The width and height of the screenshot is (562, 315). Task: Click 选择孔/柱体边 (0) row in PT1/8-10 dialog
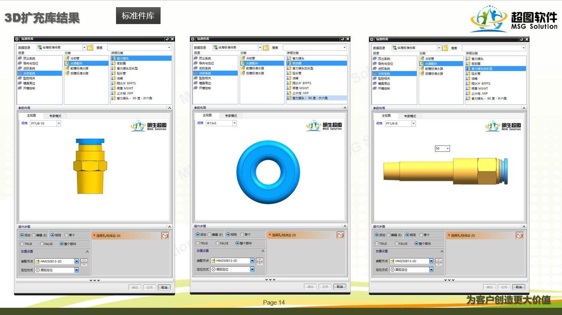point(126,236)
